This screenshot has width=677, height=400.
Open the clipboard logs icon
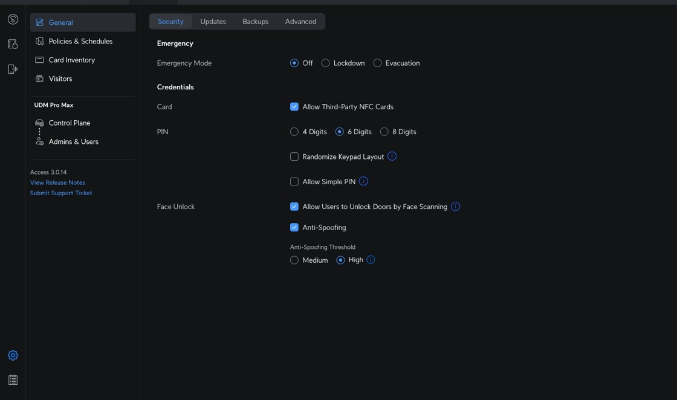[x=13, y=380]
